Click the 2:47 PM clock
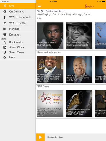This screenshot has height=141, width=106. 53,1
